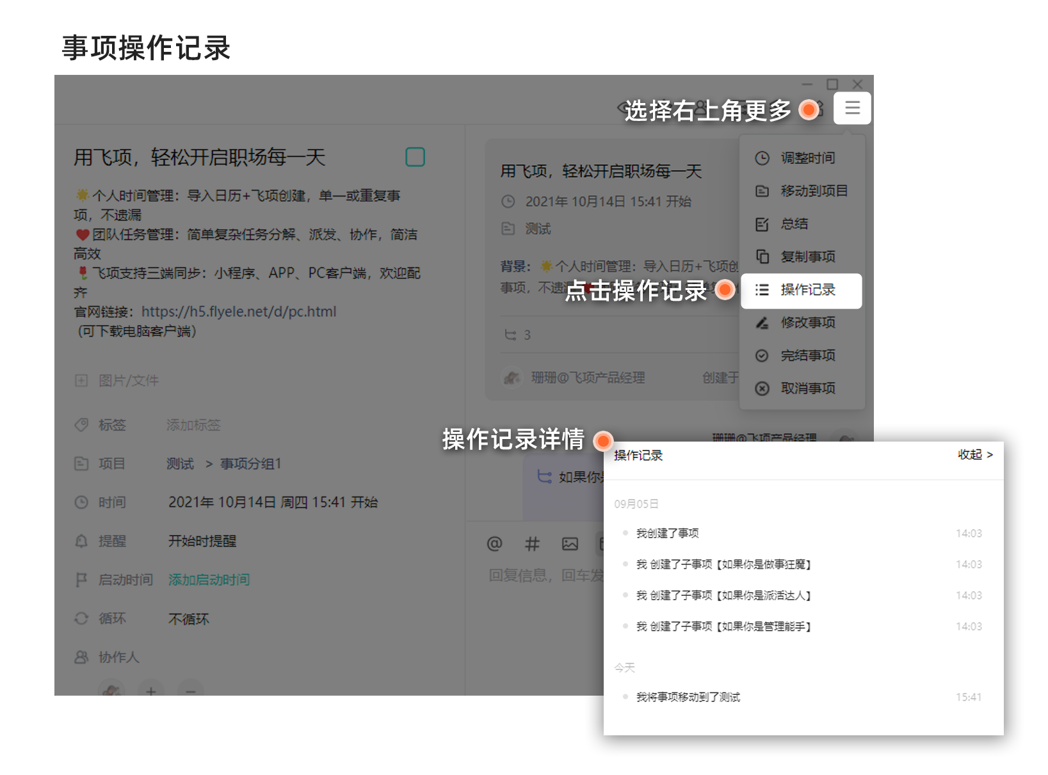
Task: Open the 循环 setting showing 不循环
Action: tap(188, 619)
